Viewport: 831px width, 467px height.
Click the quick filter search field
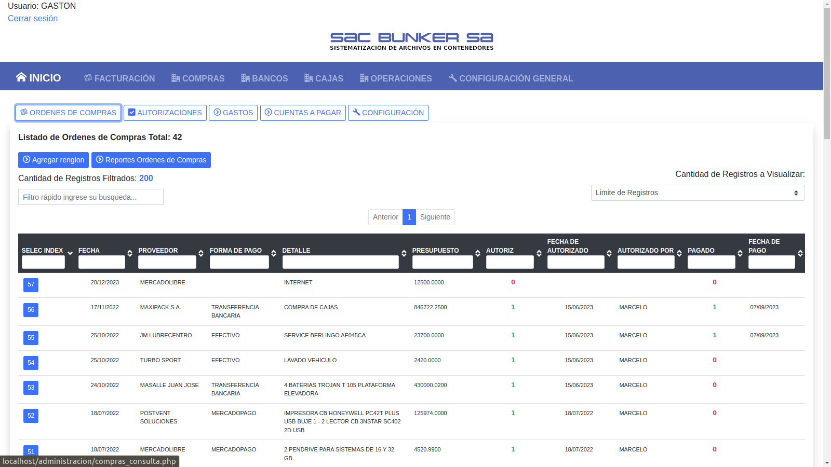(x=91, y=197)
